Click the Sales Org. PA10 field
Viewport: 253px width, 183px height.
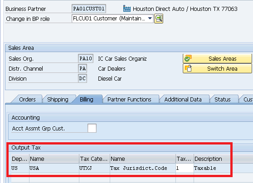click(86, 58)
